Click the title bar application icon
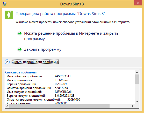Viewport: 144px width, 113px height. pos(4,4)
